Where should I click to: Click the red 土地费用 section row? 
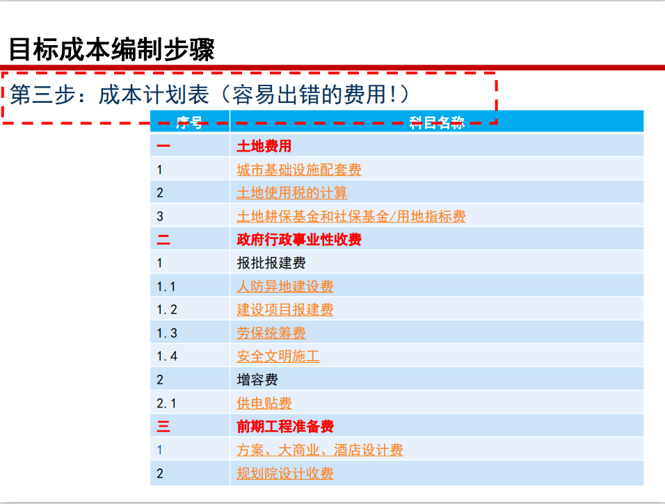click(x=264, y=146)
